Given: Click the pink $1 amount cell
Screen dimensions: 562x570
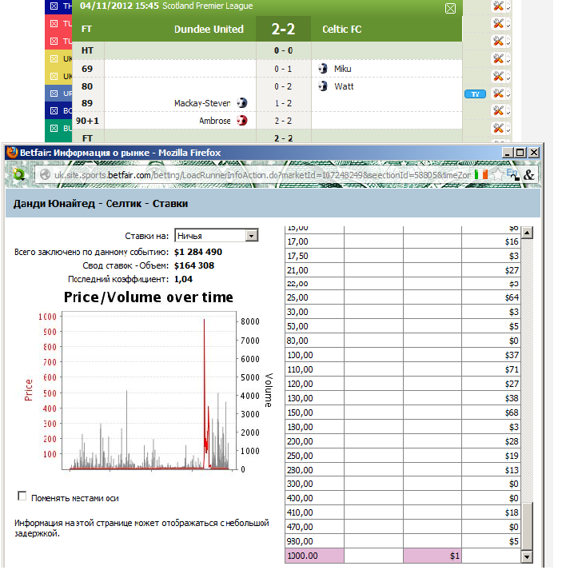Looking at the screenshot, I should tap(432, 556).
